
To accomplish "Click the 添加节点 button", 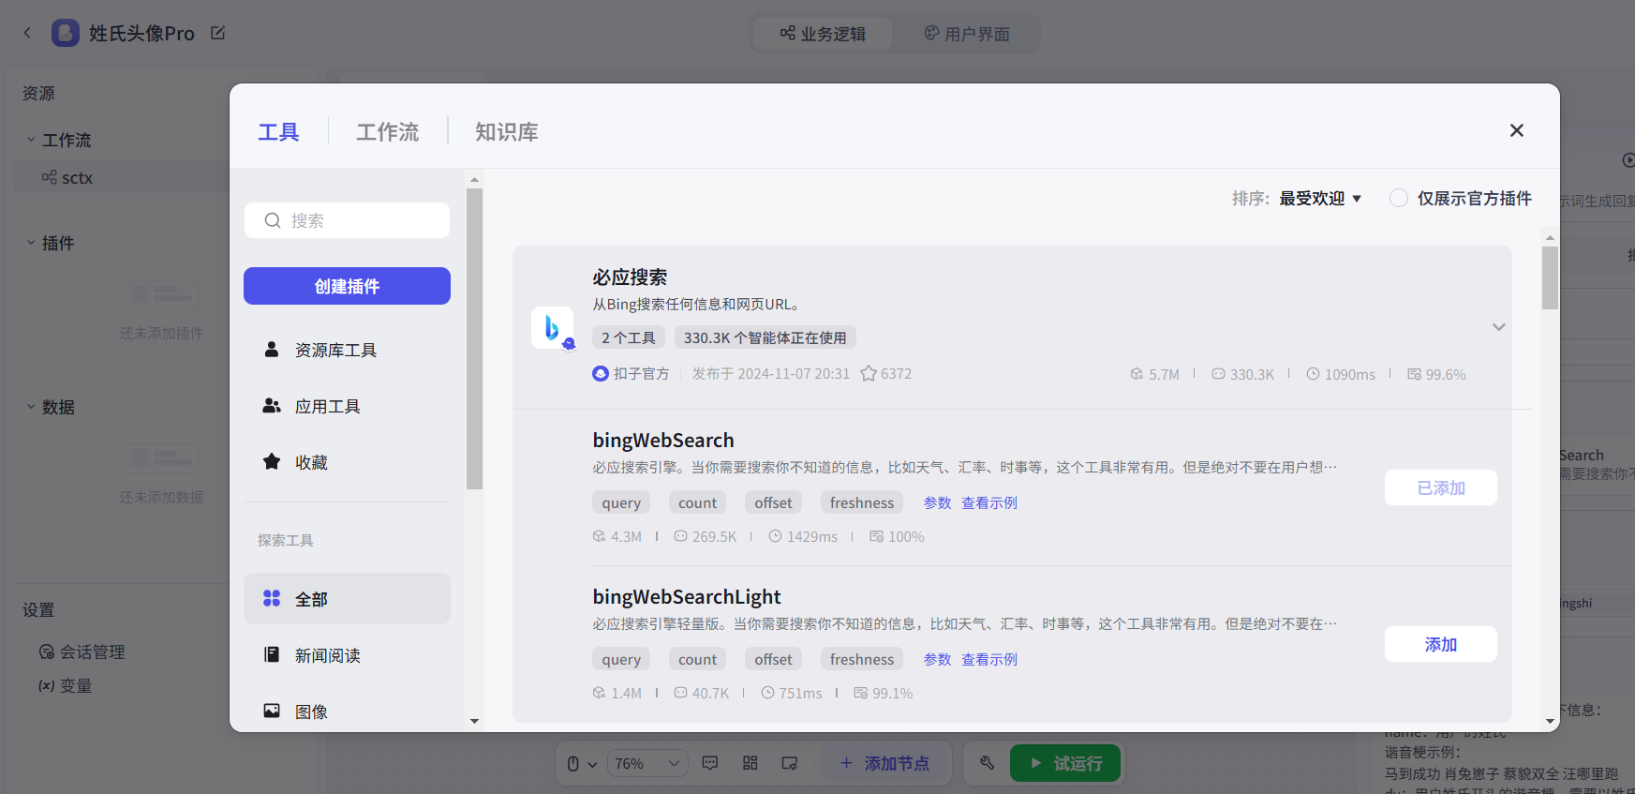I will pyautogui.click(x=885, y=763).
